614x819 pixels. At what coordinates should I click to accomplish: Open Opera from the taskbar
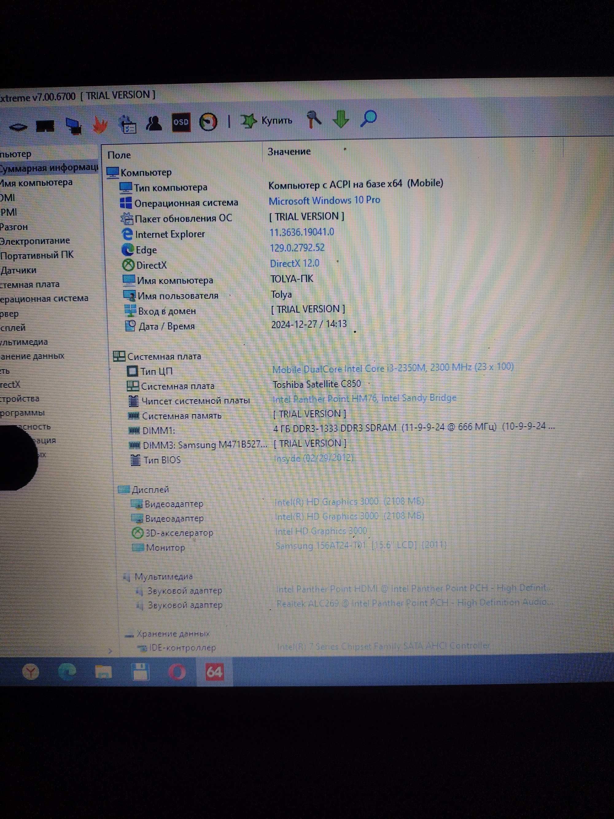coord(177,672)
